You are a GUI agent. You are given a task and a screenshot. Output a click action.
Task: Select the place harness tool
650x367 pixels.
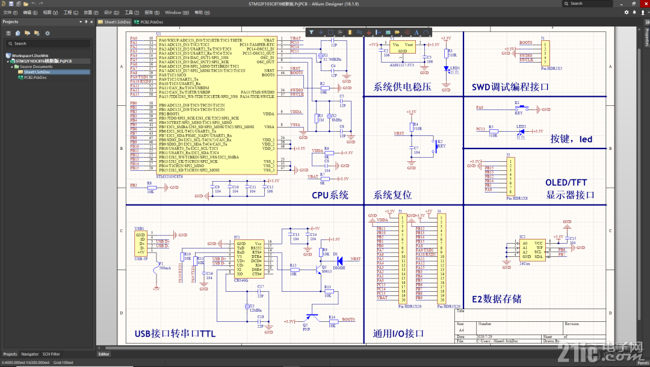pyautogui.click(x=378, y=32)
